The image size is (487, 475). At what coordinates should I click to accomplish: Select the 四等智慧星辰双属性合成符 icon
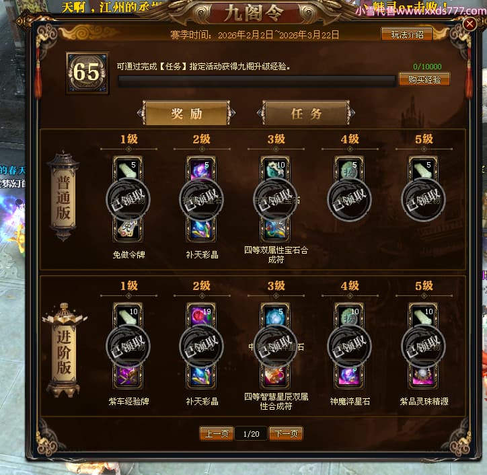pyautogui.click(x=276, y=377)
